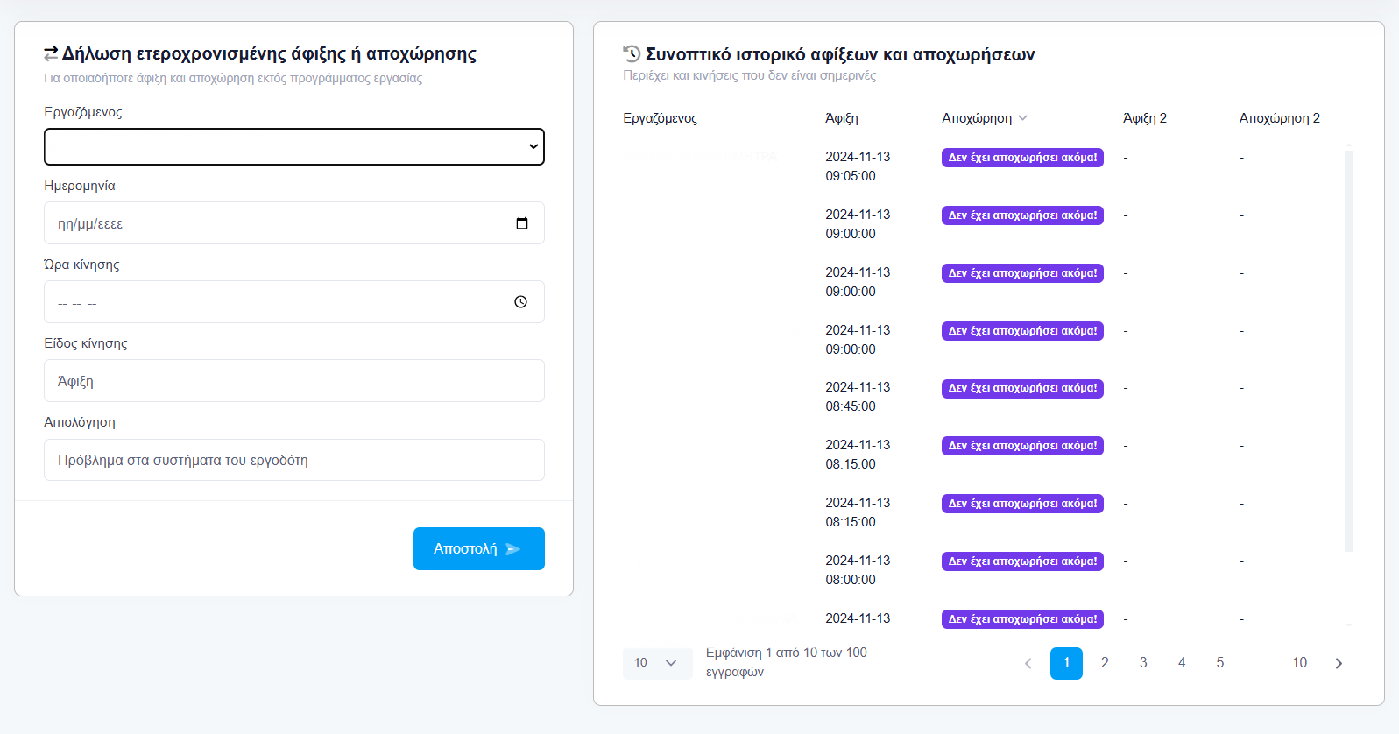1399x734 pixels.
Task: Click the history icon beside the summary title
Action: 632,53
